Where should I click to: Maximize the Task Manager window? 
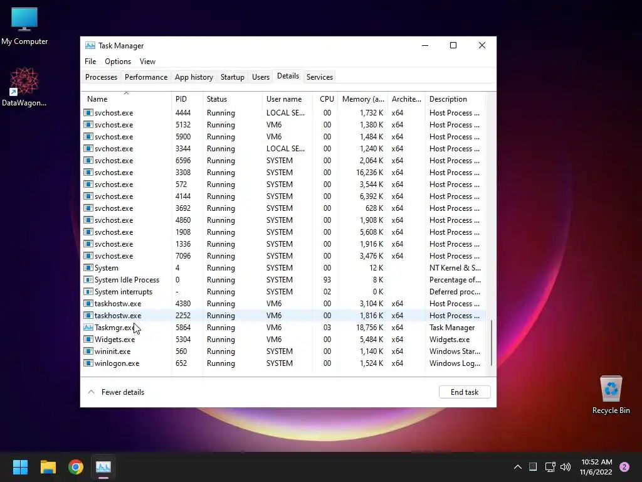pos(453,45)
